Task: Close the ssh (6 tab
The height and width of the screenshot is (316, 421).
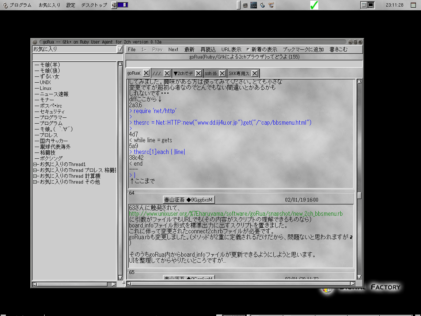Action: 222,74
